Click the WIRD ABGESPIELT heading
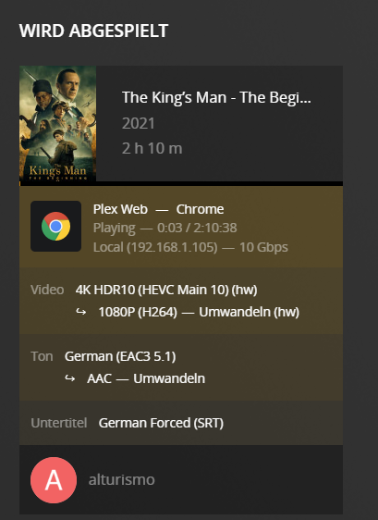 tap(93, 31)
